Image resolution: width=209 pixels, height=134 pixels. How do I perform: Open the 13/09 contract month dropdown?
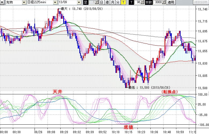79,2
